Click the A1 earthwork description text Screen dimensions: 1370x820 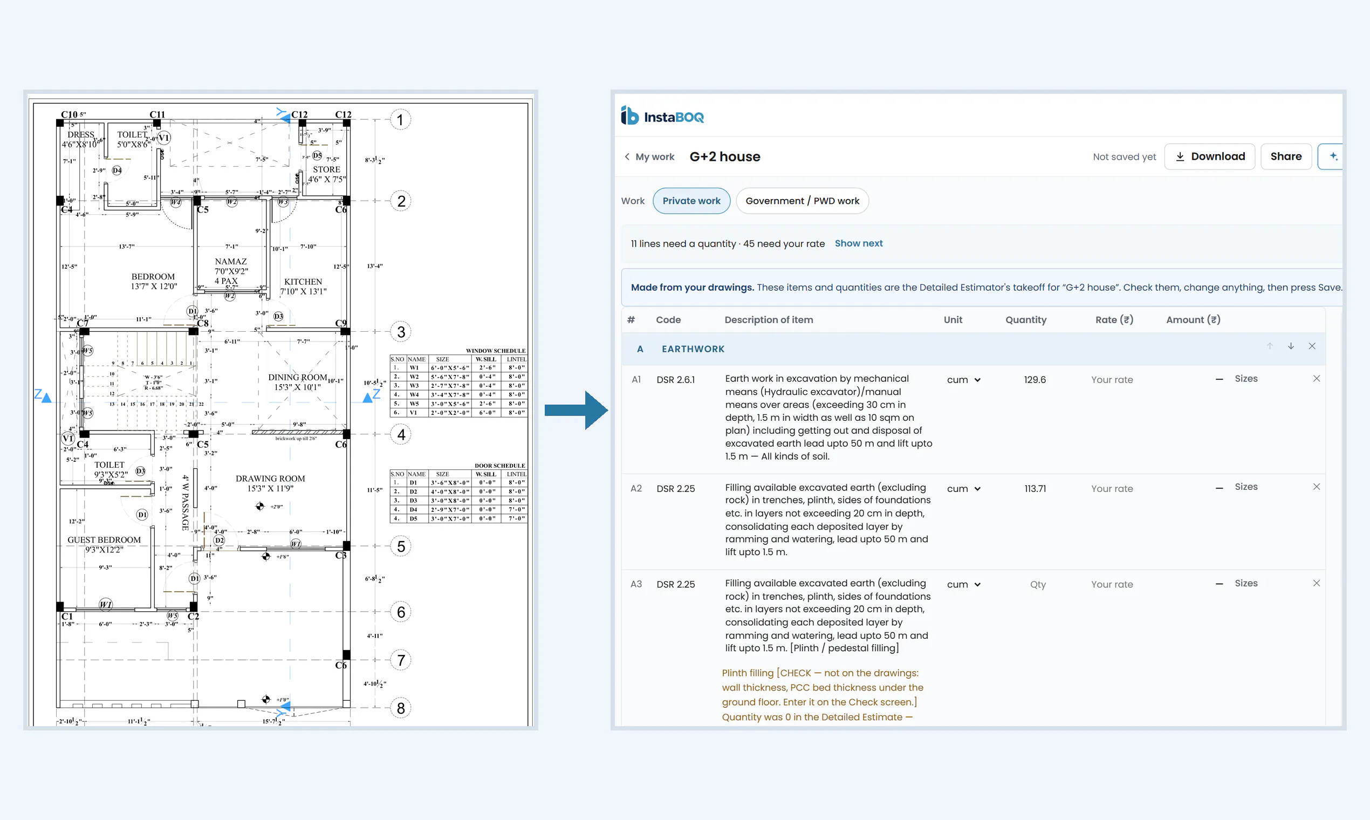tap(828, 417)
